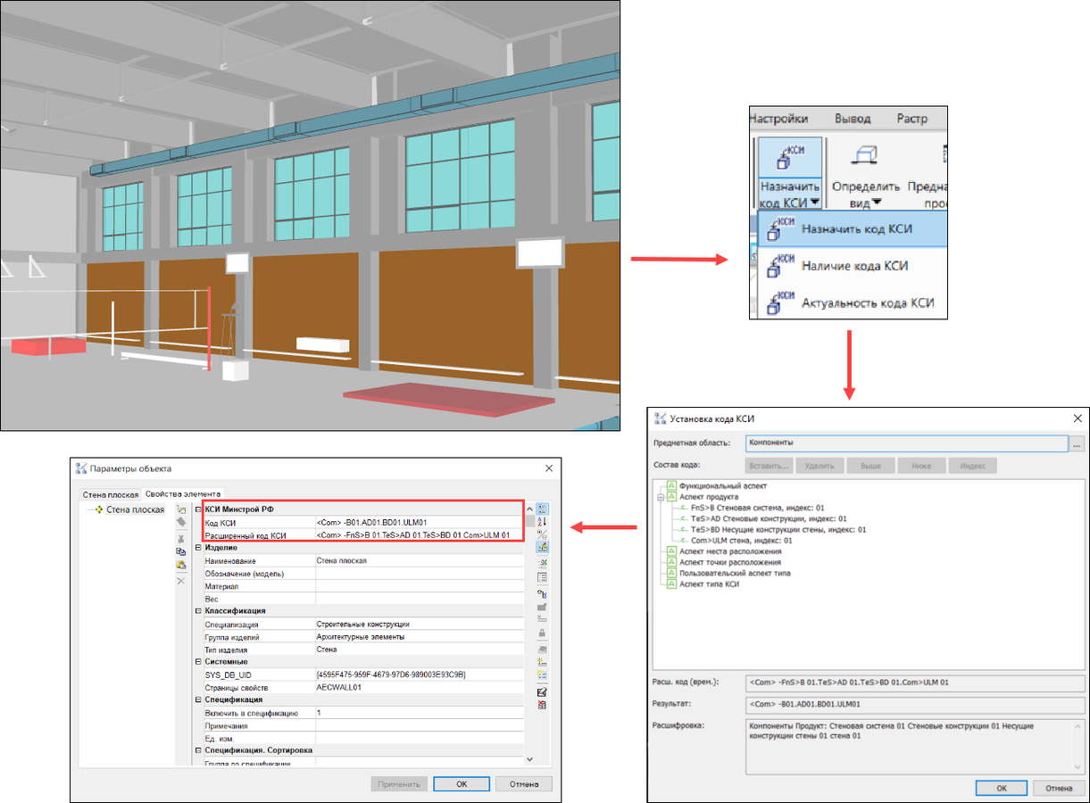This screenshot has height=803, width=1090.
Task: Collapse the Аспект продукта tree node
Action: pos(660,497)
